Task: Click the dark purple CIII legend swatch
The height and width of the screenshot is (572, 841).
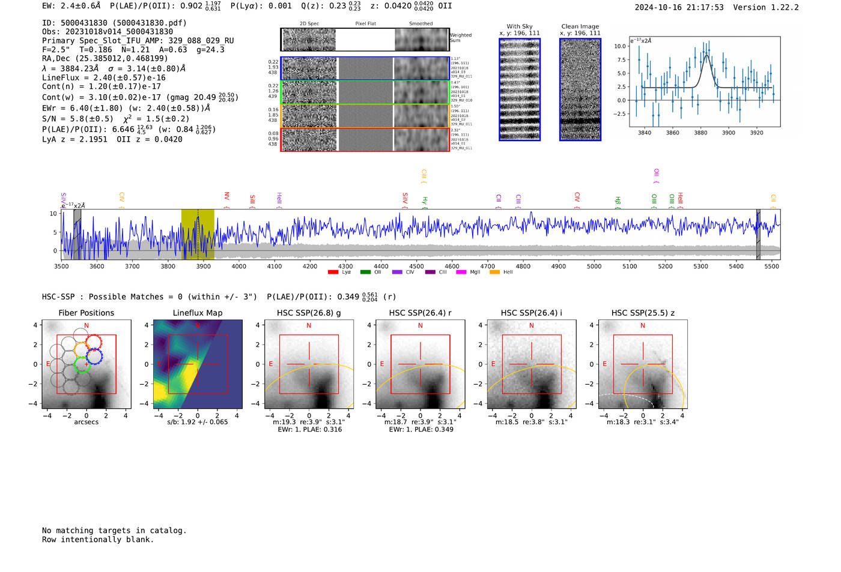Action: coord(430,272)
